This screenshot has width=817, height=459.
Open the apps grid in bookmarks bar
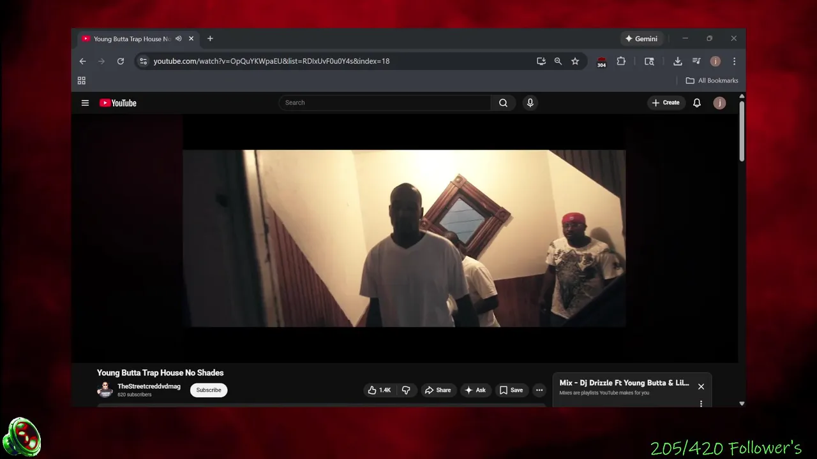coord(82,80)
